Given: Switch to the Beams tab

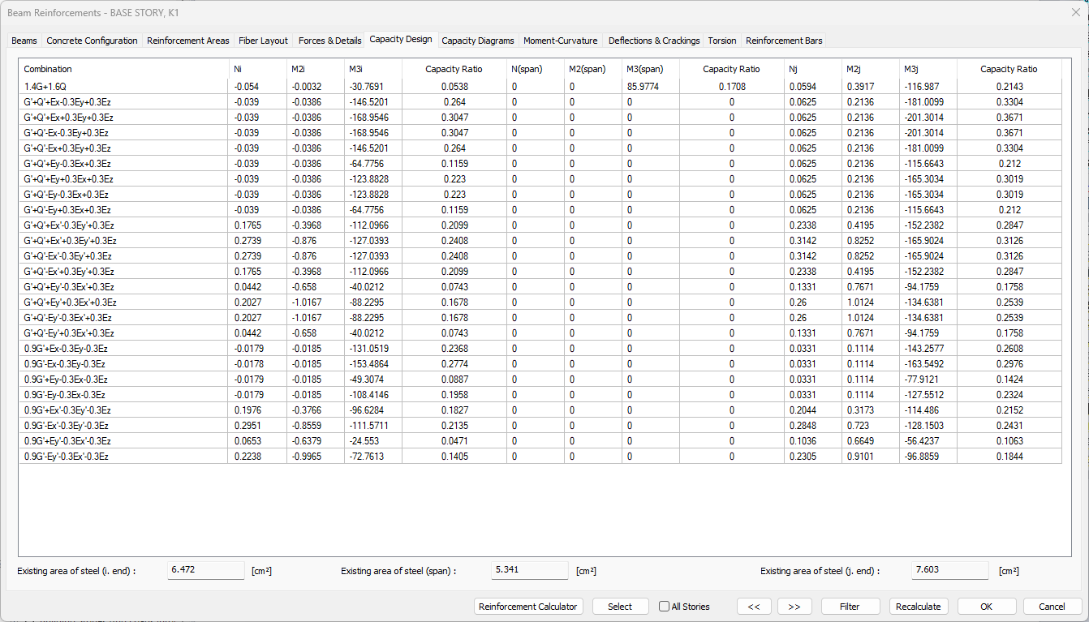Looking at the screenshot, I should (24, 41).
